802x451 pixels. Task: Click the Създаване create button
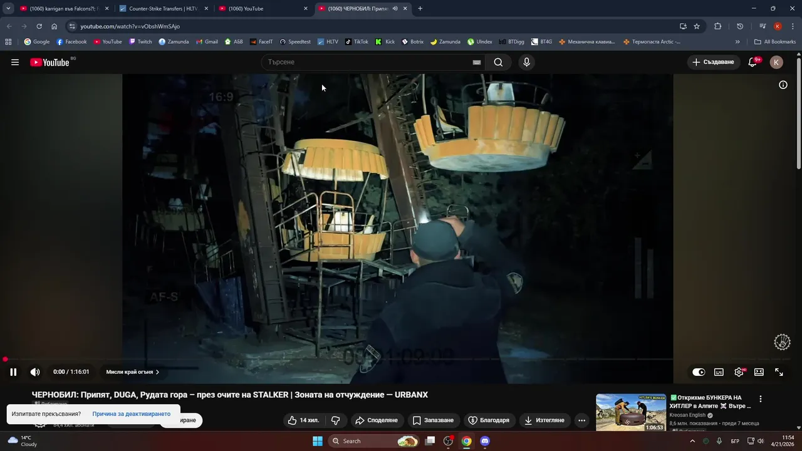714,62
